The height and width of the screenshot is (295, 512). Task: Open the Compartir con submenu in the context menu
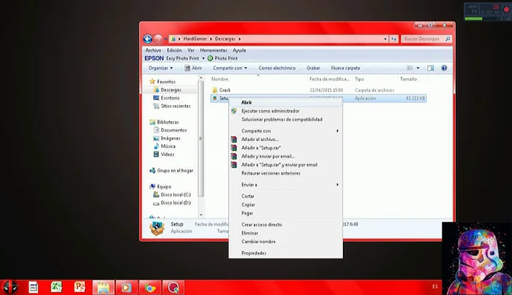(x=286, y=131)
